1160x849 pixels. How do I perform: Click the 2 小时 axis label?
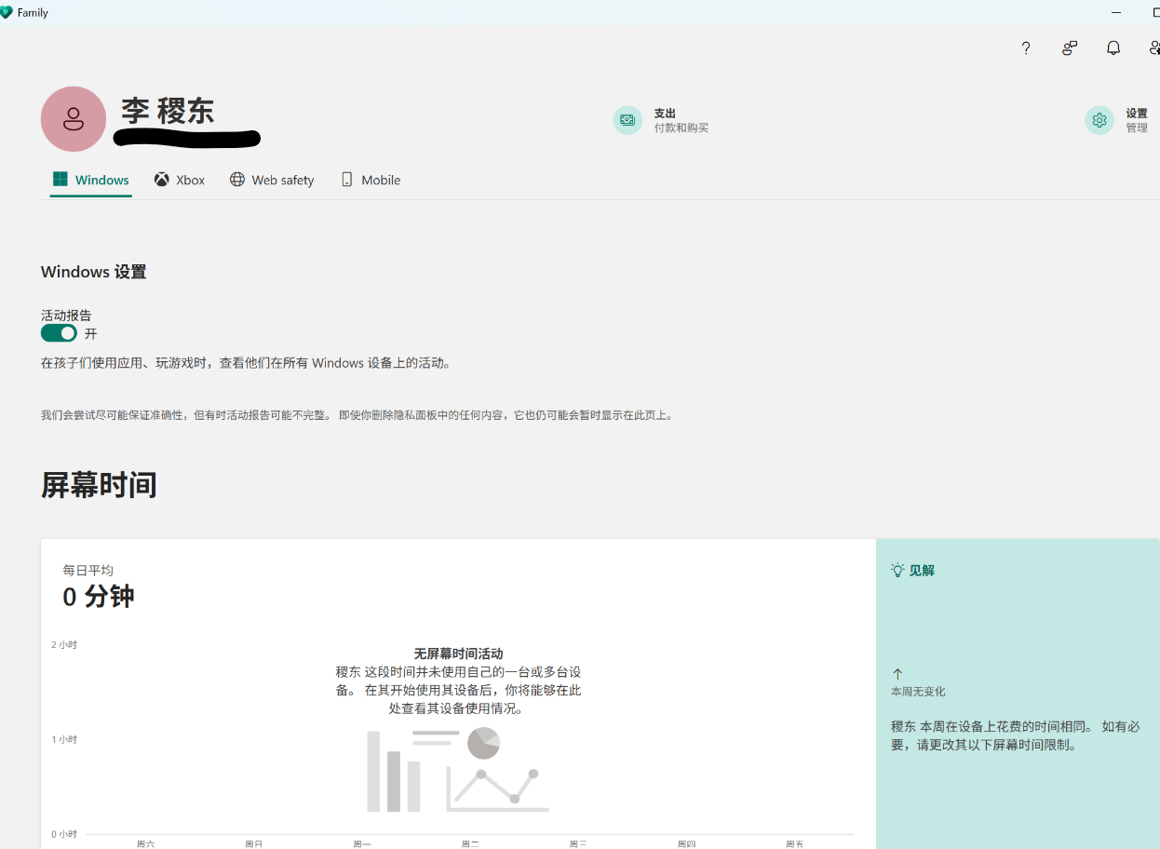point(64,644)
